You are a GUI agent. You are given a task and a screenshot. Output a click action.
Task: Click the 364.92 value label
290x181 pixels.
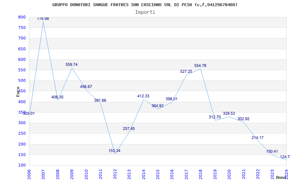click(158, 106)
